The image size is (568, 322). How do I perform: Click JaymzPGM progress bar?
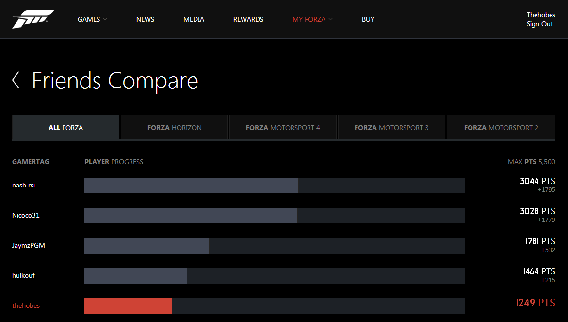tap(274, 245)
